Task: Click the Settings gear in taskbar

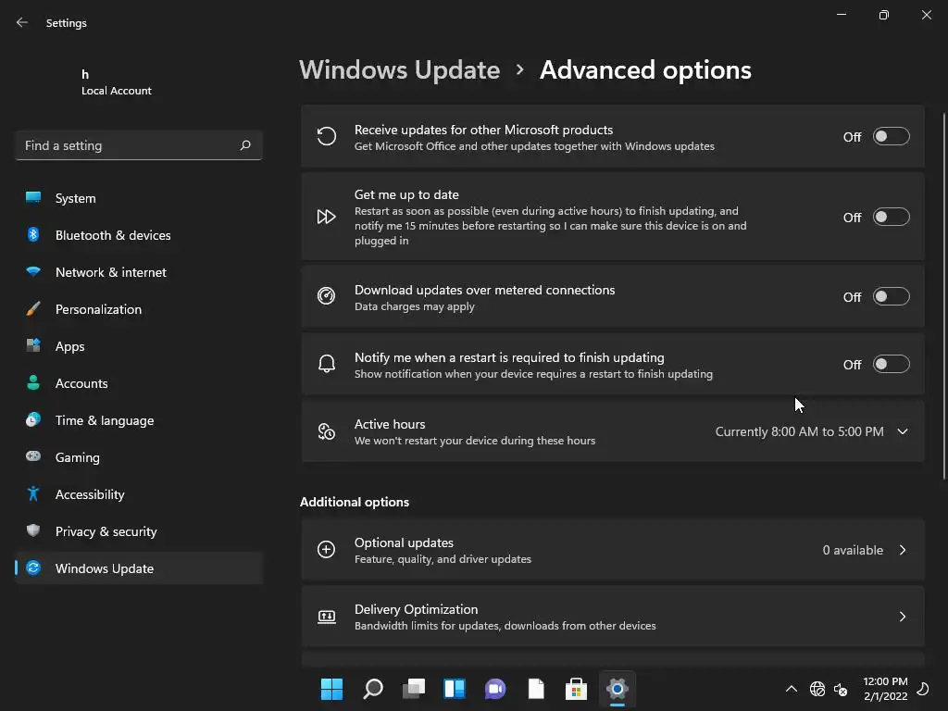Action: [617, 689]
